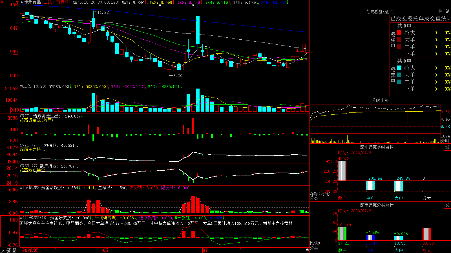451x253 pixels.
Task: Click the 强势线: 3.000 label
Action: [144, 188]
